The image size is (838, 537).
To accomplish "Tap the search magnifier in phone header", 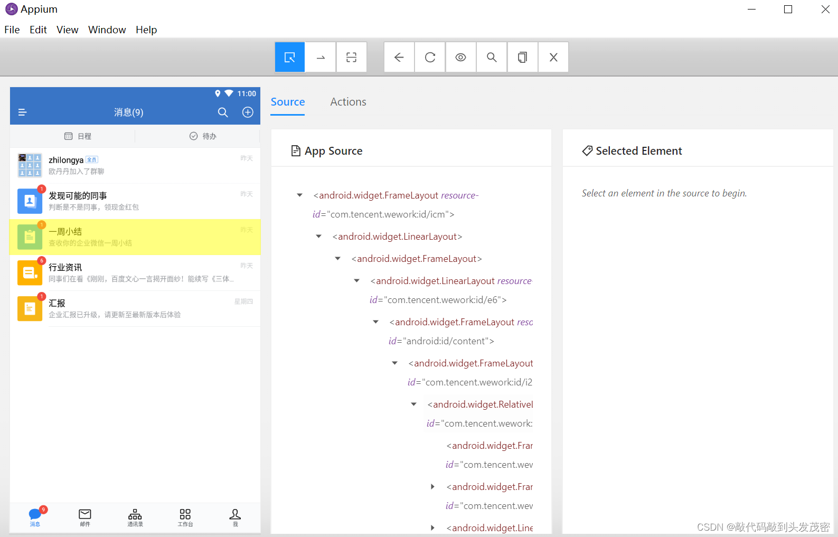I will tap(223, 112).
